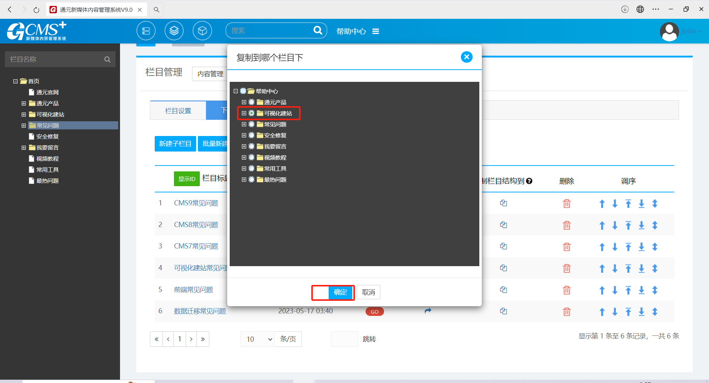The height and width of the screenshot is (383, 709).
Task: Click the search magnifier in header search box
Action: coord(318,30)
